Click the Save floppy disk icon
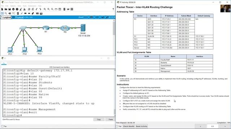Screen dimensions: 231x129 click(x=10, y=9)
